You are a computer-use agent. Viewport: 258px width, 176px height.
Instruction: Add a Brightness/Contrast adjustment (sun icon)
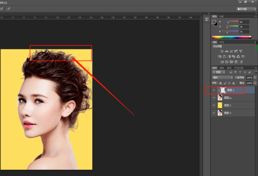tap(222, 51)
